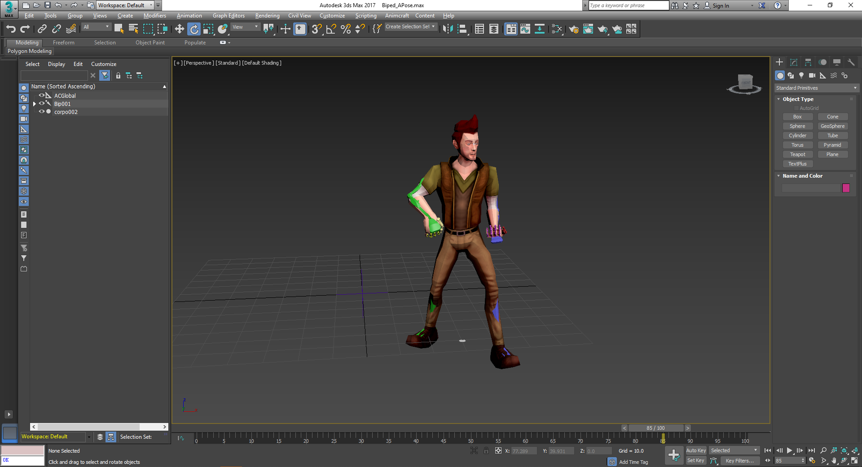Click the Mirror tool icon
The width and height of the screenshot is (862, 467).
448,29
